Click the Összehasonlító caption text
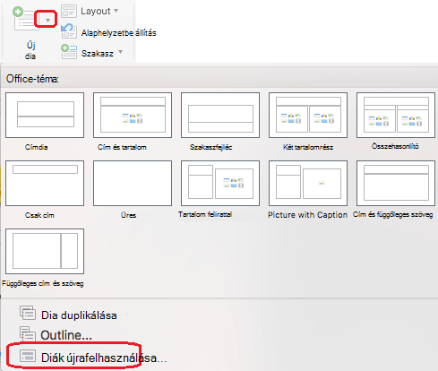This screenshot has width=438, height=371. coord(395,146)
